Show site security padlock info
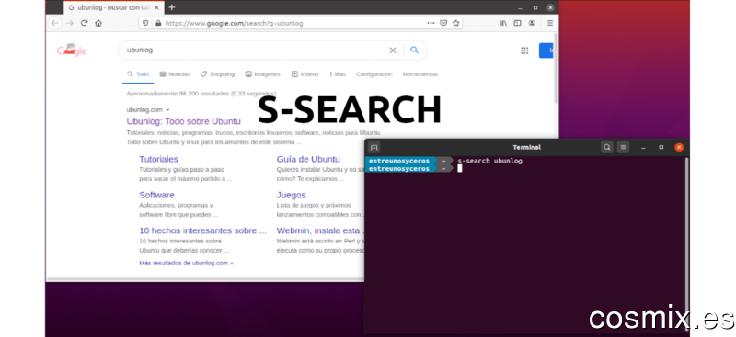 [x=158, y=23]
